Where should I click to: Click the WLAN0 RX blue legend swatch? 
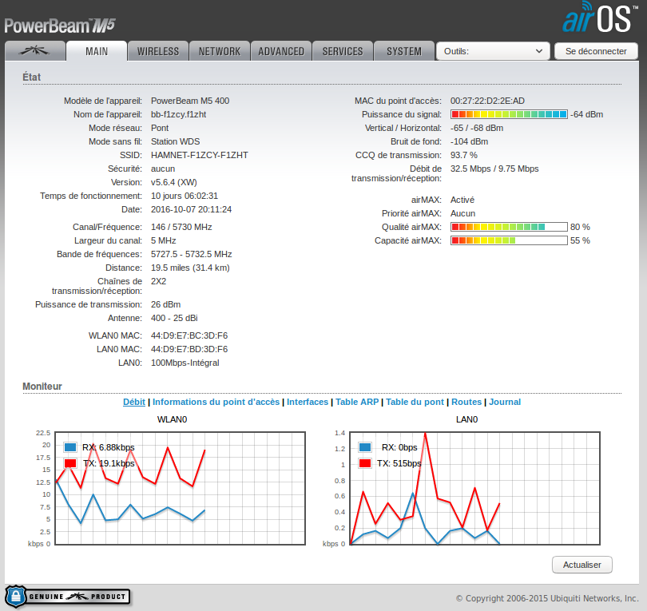click(x=70, y=447)
